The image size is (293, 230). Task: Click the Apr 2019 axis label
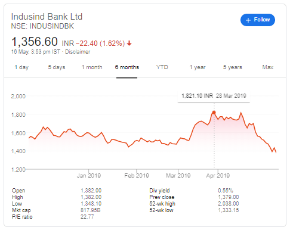click(218, 176)
